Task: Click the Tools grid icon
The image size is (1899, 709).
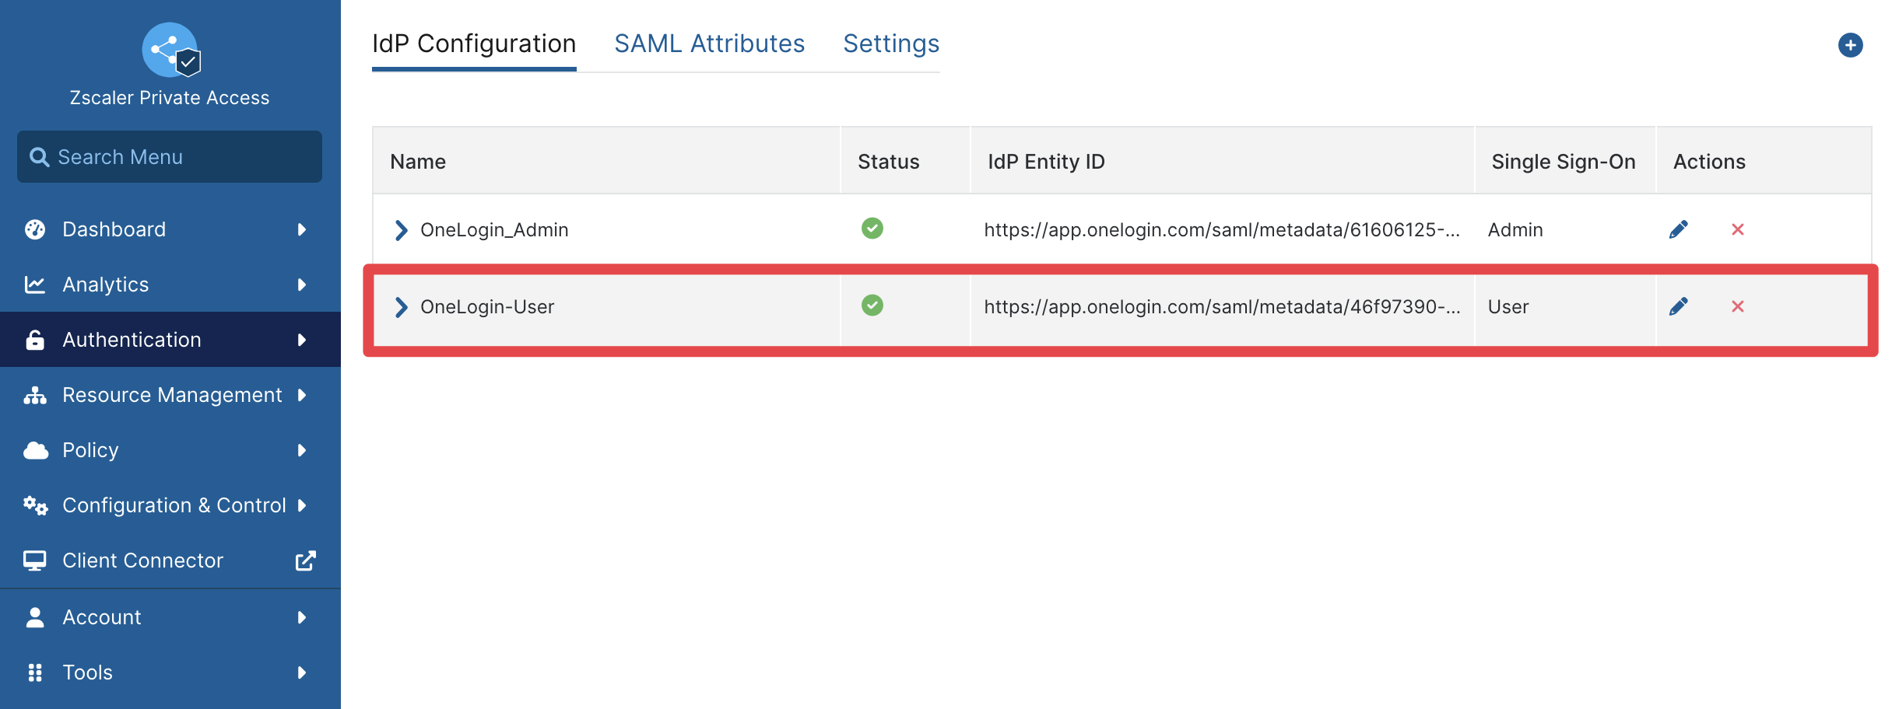Action: (x=35, y=672)
